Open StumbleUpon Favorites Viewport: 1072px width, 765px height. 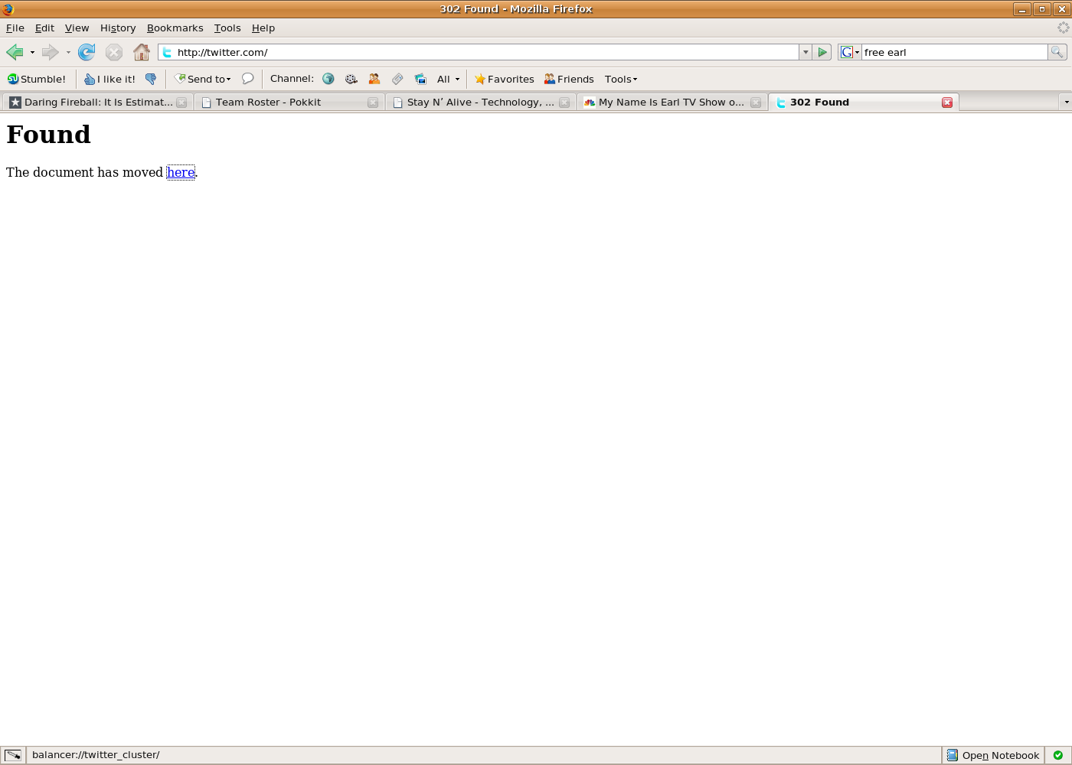pos(504,79)
